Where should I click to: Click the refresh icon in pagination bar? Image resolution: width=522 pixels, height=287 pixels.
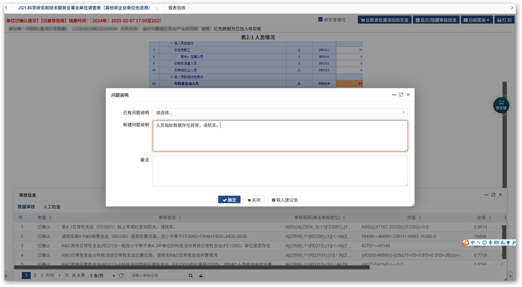click(122, 276)
